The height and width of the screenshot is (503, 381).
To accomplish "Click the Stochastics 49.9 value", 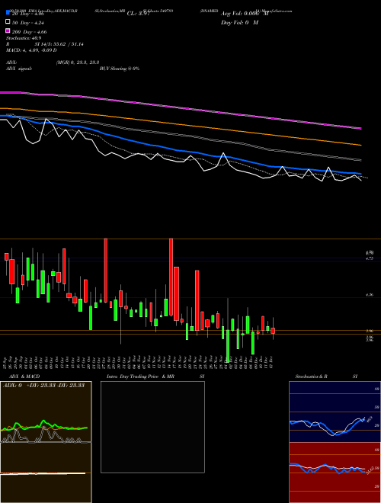I will pyautogui.click(x=24, y=38).
